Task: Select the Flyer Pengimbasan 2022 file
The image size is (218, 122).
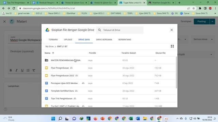Action: 109,76
